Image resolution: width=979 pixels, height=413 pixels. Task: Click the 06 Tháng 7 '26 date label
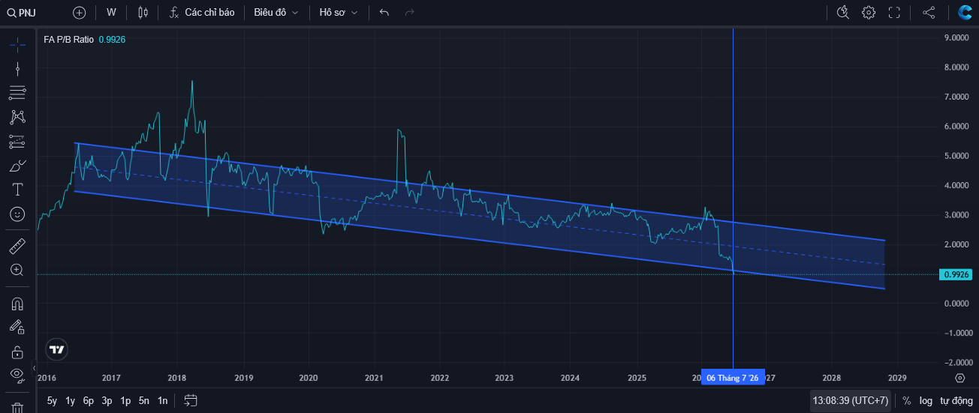[x=733, y=378]
